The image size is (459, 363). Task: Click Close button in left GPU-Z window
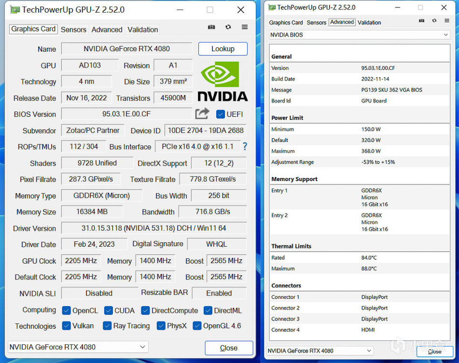229,348
